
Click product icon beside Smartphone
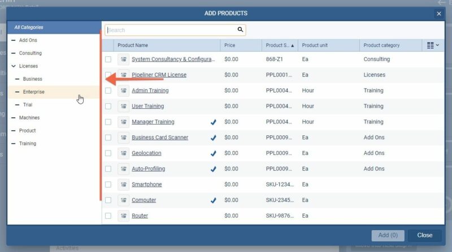[123, 184]
